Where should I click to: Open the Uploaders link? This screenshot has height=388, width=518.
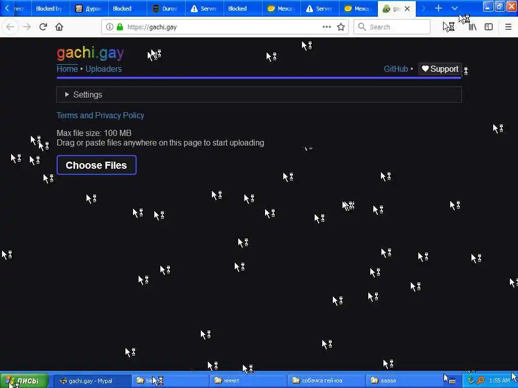[103, 69]
